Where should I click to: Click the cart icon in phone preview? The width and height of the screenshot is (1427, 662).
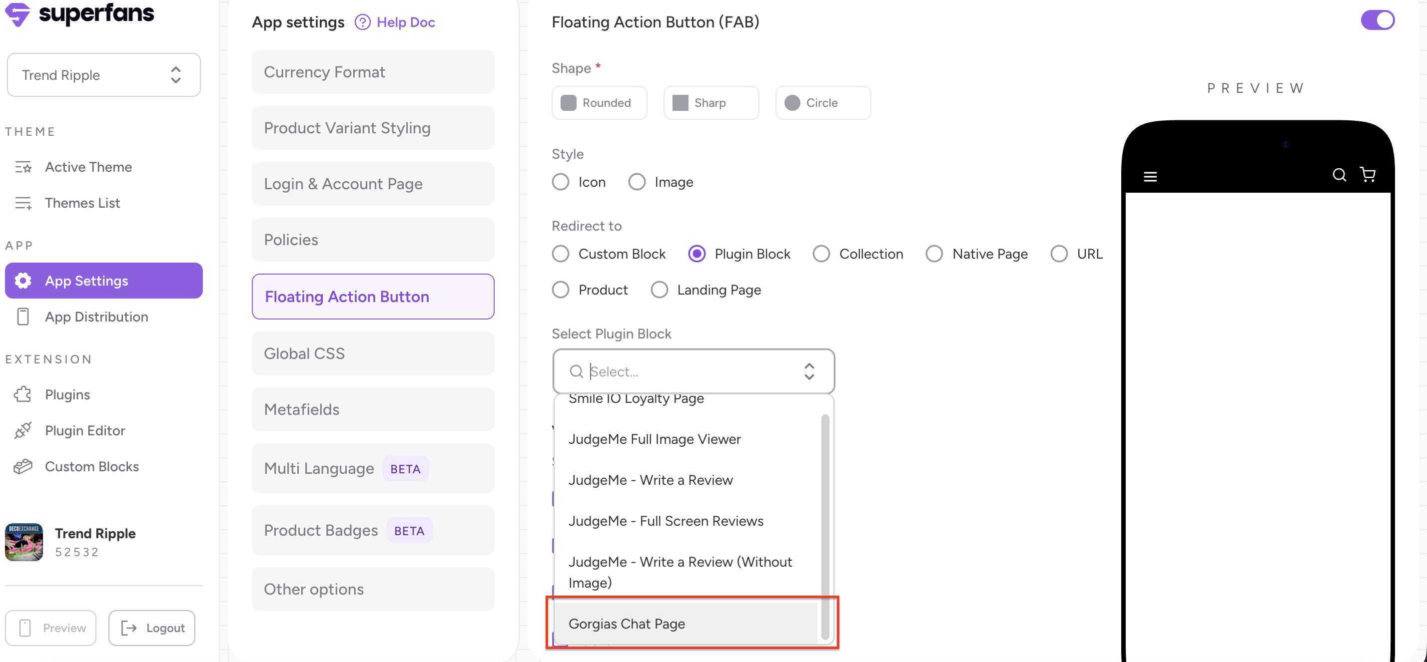tap(1368, 175)
